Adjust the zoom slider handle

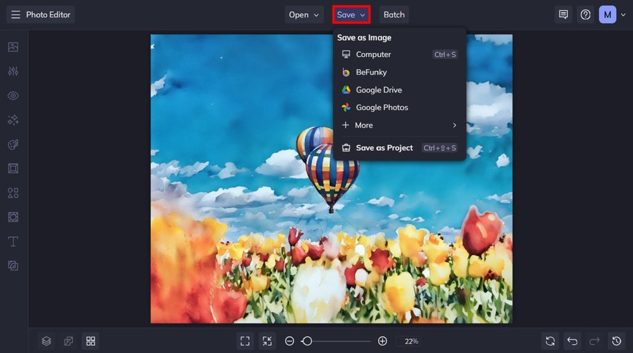[x=307, y=341]
